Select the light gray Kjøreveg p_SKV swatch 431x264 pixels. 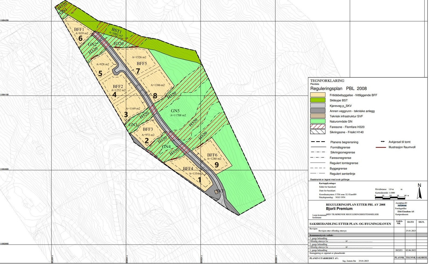[318, 106]
